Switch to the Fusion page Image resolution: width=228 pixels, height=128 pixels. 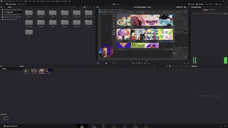point(114,126)
